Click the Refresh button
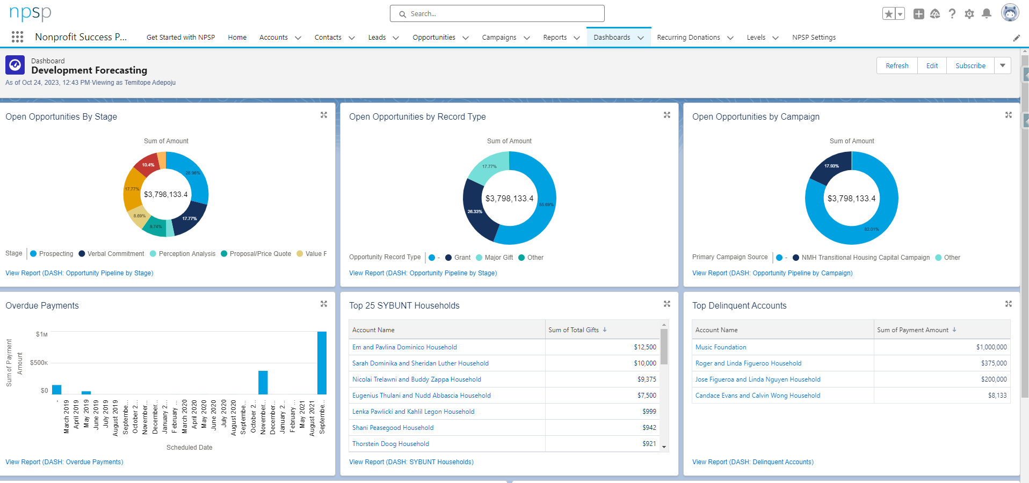Screen dimensions: 1029x483 click(897, 65)
